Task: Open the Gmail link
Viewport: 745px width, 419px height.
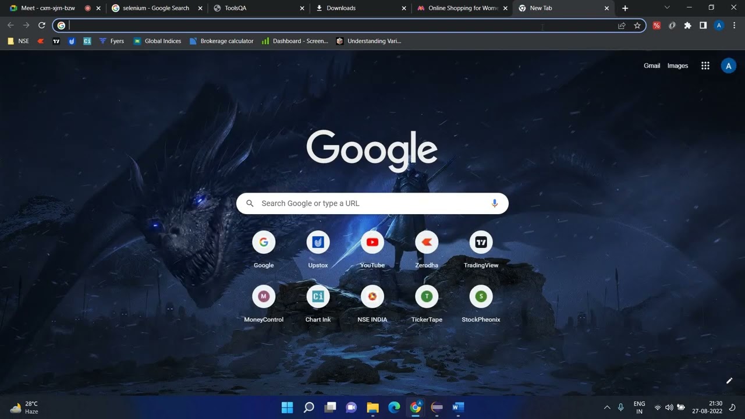Action: [652, 66]
